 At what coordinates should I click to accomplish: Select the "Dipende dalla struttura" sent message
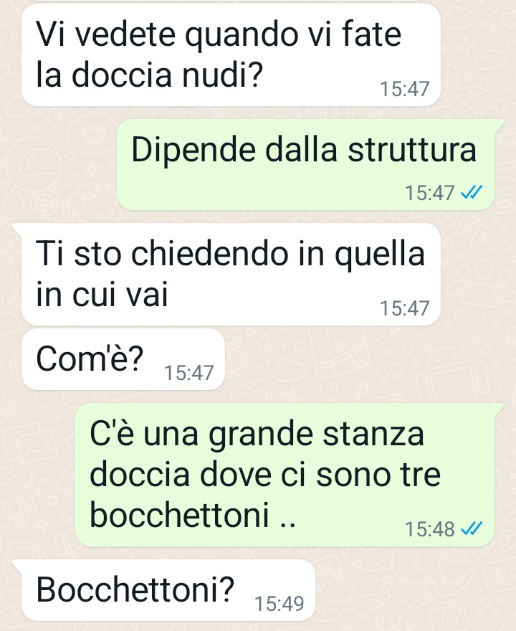pos(306,165)
